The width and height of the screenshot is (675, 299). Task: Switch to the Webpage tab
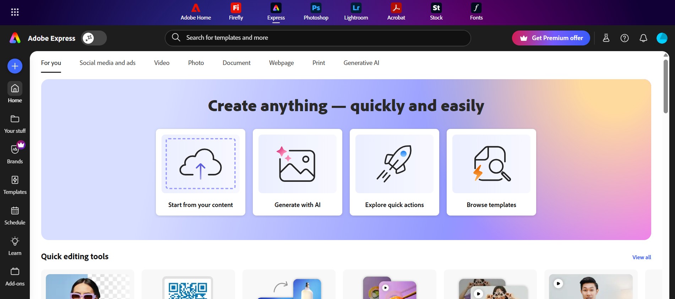click(282, 63)
